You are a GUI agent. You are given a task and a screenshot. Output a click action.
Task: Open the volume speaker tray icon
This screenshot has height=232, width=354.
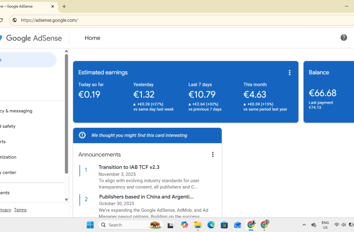tap(343, 225)
